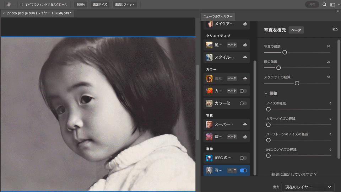Download the 風… filter via cloud icon
Screen dimensions: 341x192
click(x=245, y=45)
